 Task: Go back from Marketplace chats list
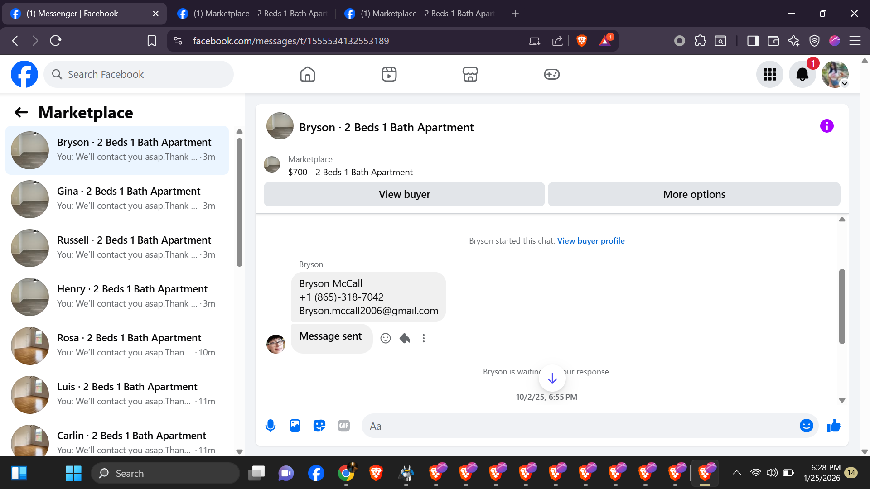[21, 112]
